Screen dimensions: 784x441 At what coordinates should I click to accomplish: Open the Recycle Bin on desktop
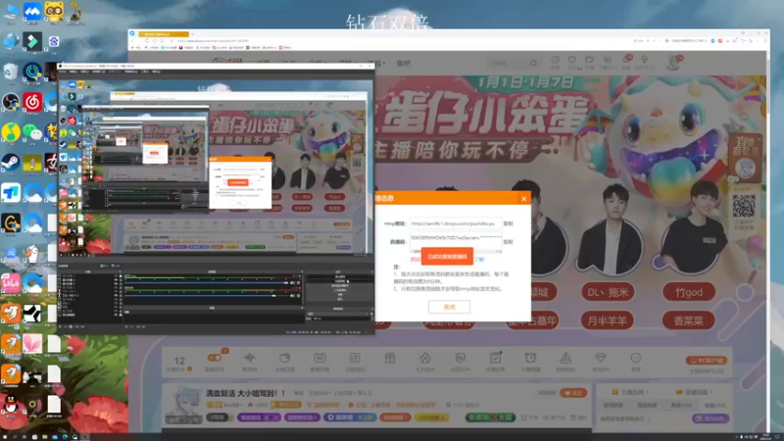point(11,72)
